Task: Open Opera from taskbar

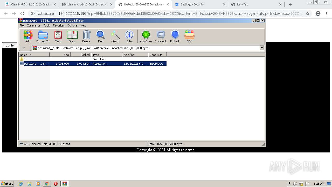Action: pos(56,184)
